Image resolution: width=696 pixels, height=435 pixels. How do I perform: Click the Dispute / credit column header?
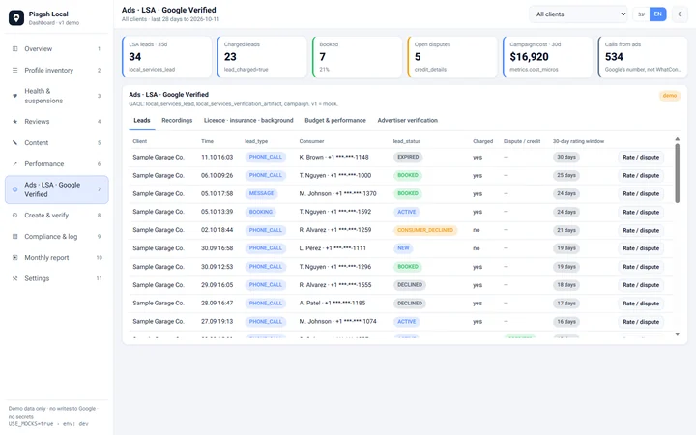point(522,141)
